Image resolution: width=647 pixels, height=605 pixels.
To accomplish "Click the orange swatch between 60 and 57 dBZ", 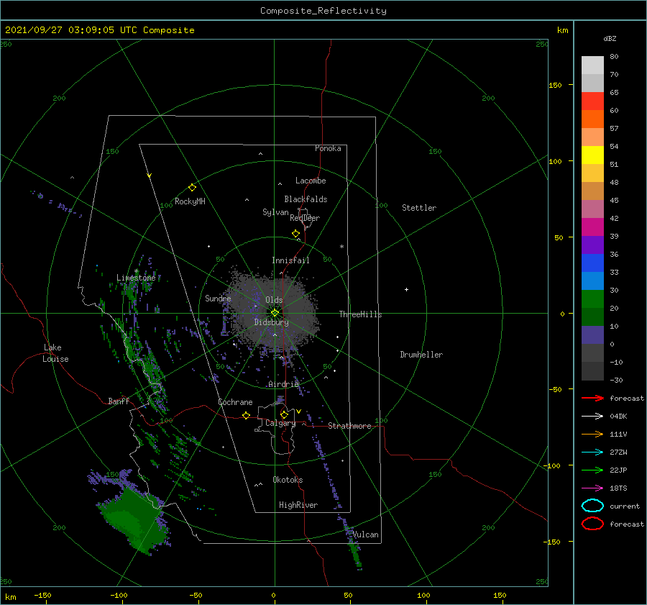I will pos(592,119).
